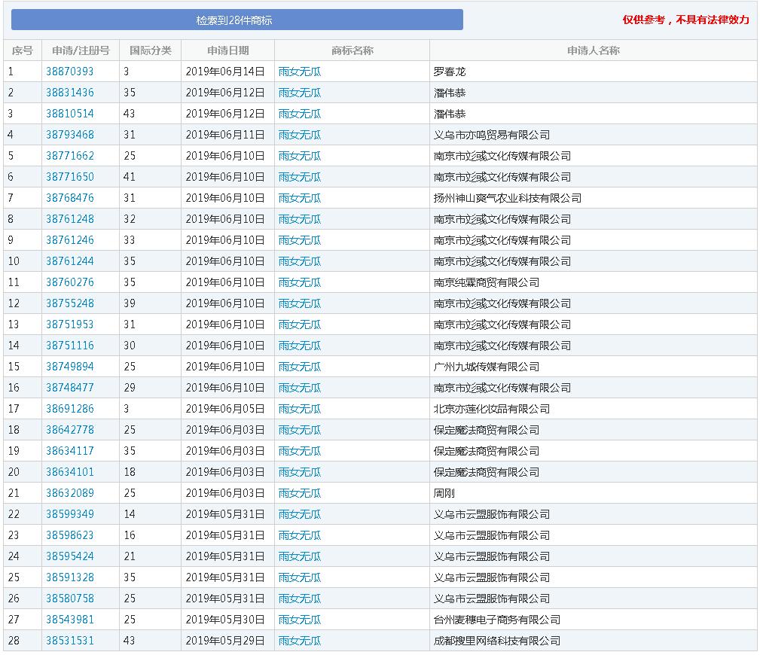Click the 申请/注册号 column header

(x=81, y=50)
